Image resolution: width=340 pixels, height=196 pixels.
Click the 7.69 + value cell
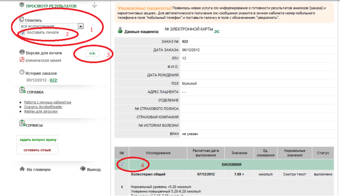(239, 174)
